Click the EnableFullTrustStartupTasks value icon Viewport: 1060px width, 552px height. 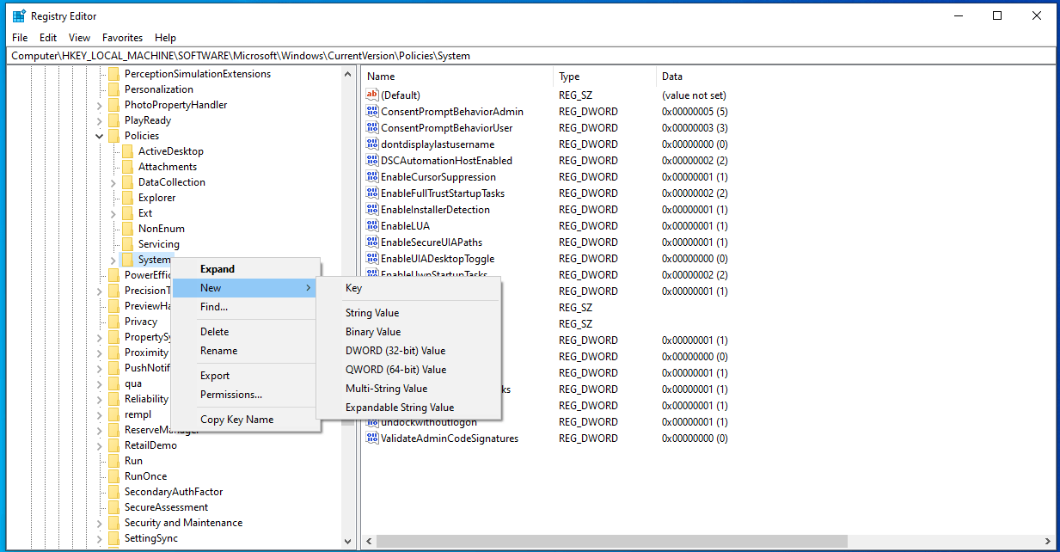tap(372, 193)
